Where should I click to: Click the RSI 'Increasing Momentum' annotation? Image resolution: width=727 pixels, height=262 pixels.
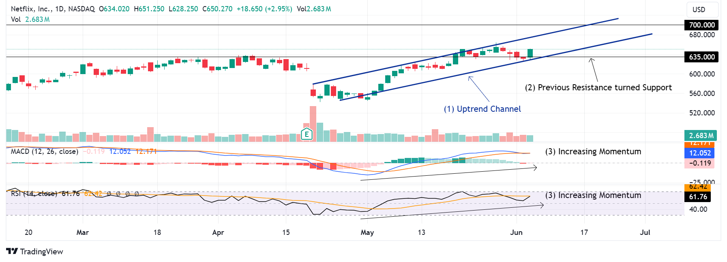pyautogui.click(x=593, y=195)
